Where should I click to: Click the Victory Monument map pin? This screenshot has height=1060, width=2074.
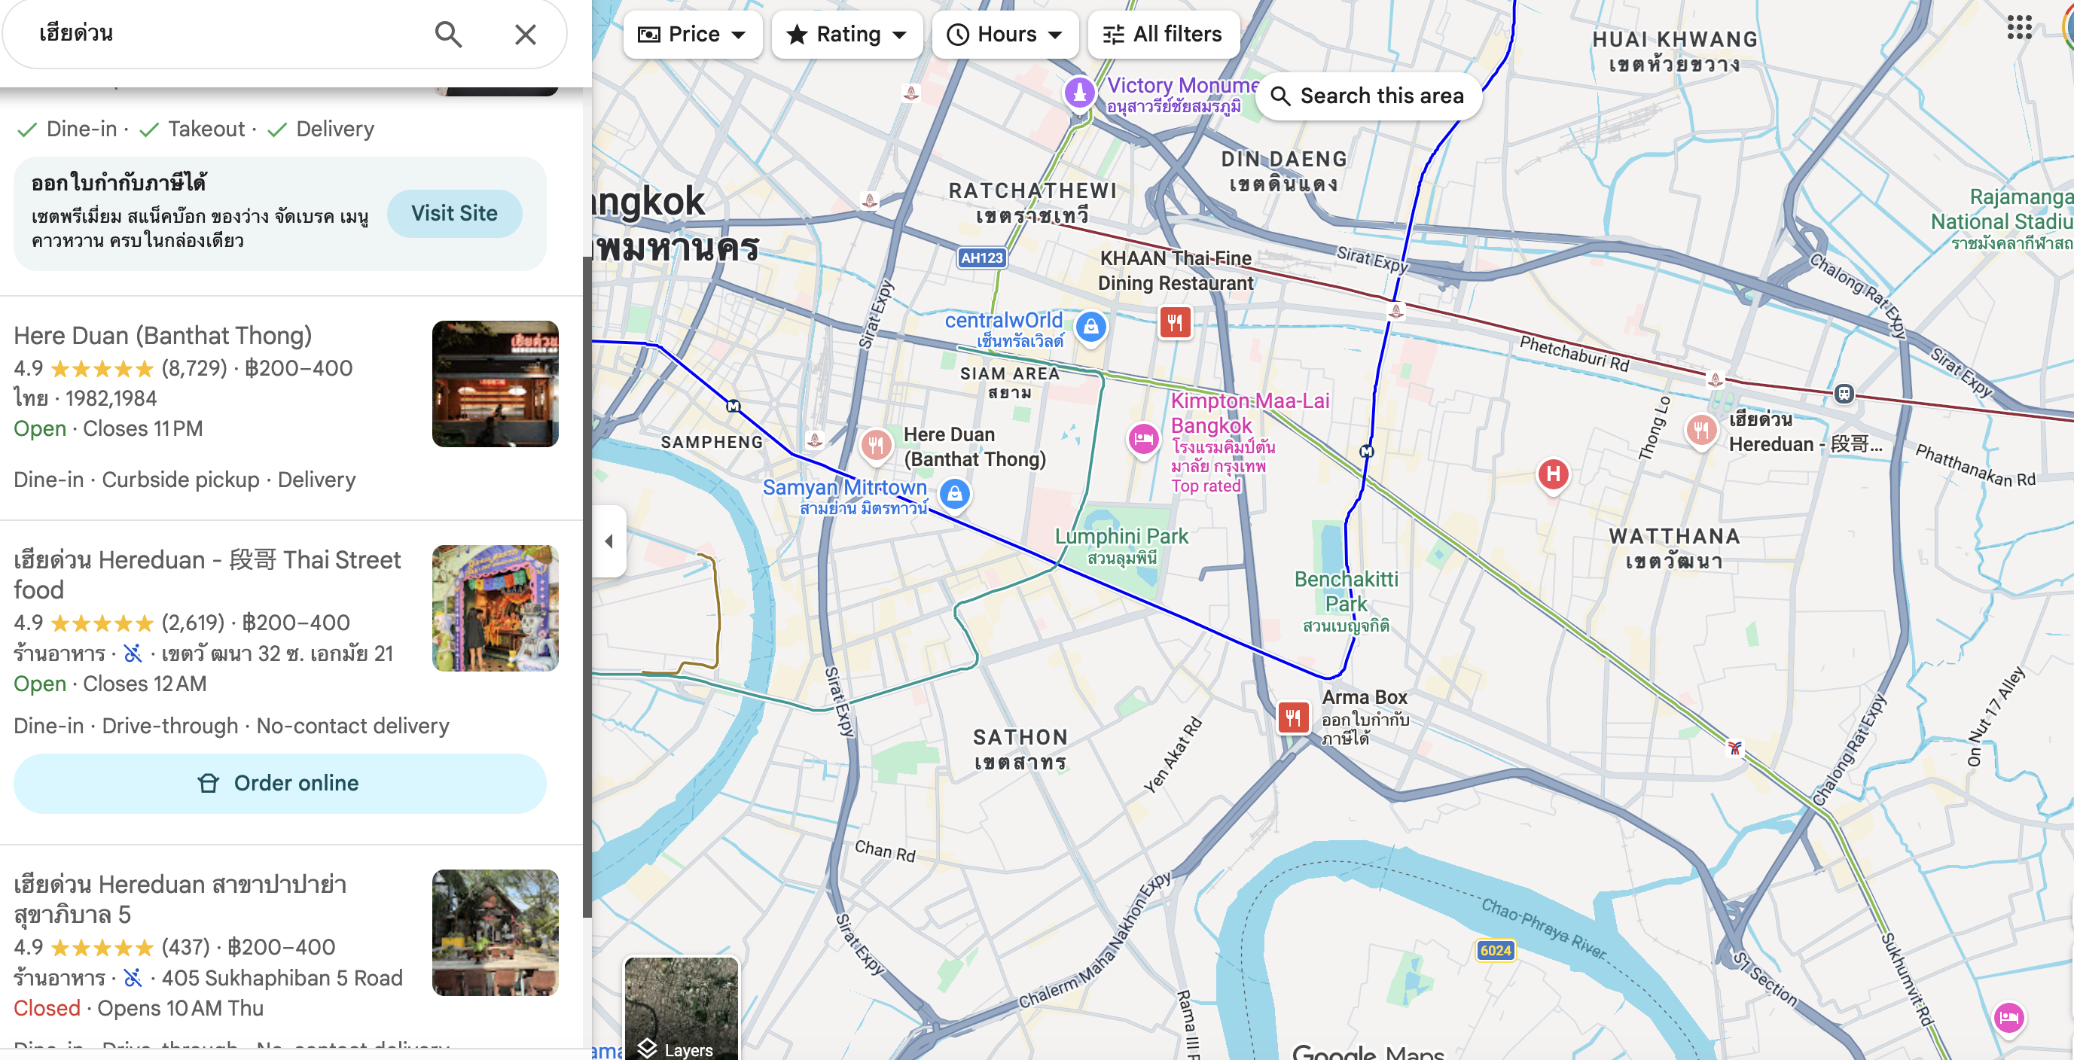coord(1079,93)
